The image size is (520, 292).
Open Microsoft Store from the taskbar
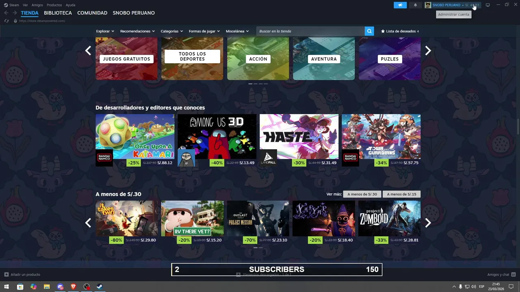pos(20,287)
